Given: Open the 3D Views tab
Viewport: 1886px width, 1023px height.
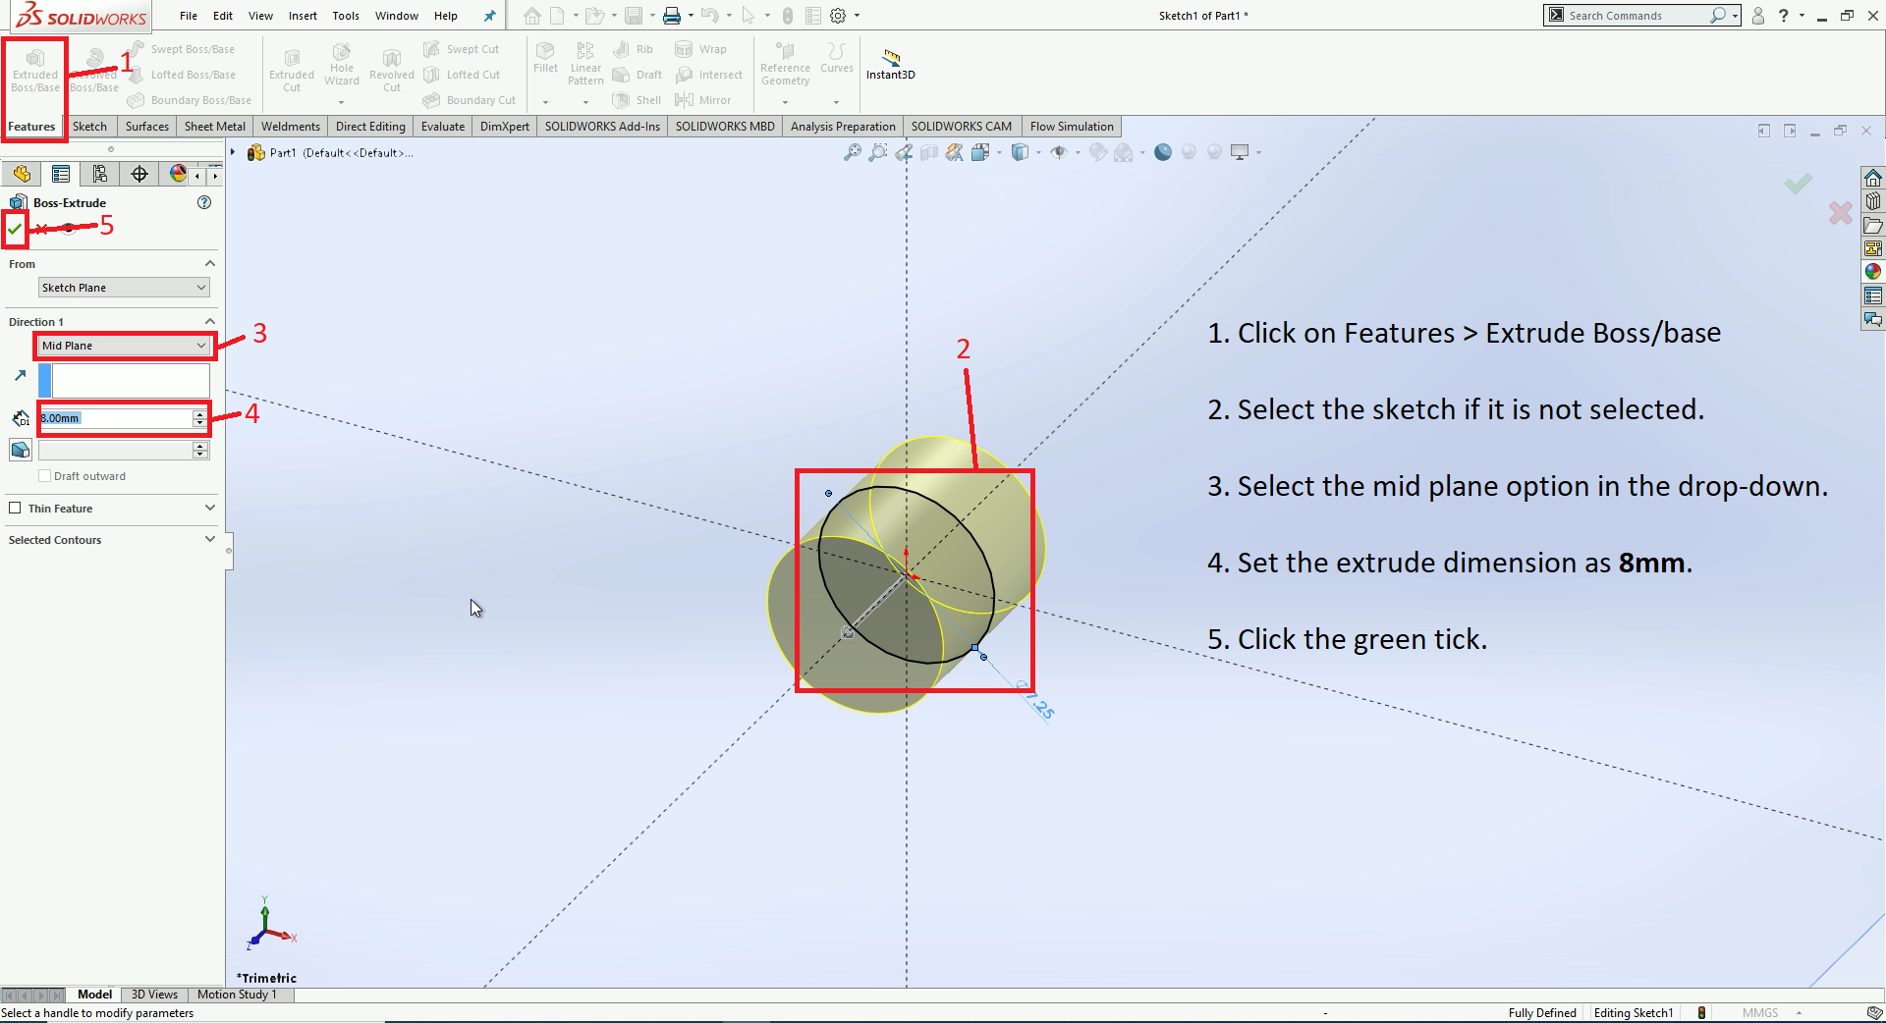Looking at the screenshot, I should (154, 995).
